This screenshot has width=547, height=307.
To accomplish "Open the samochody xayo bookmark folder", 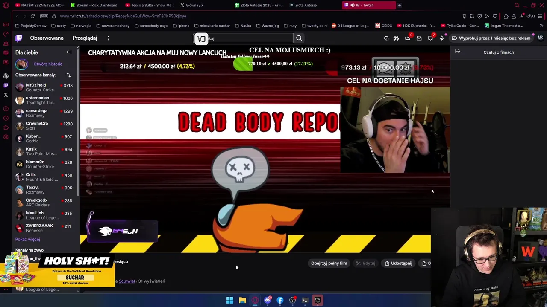I will point(151,26).
